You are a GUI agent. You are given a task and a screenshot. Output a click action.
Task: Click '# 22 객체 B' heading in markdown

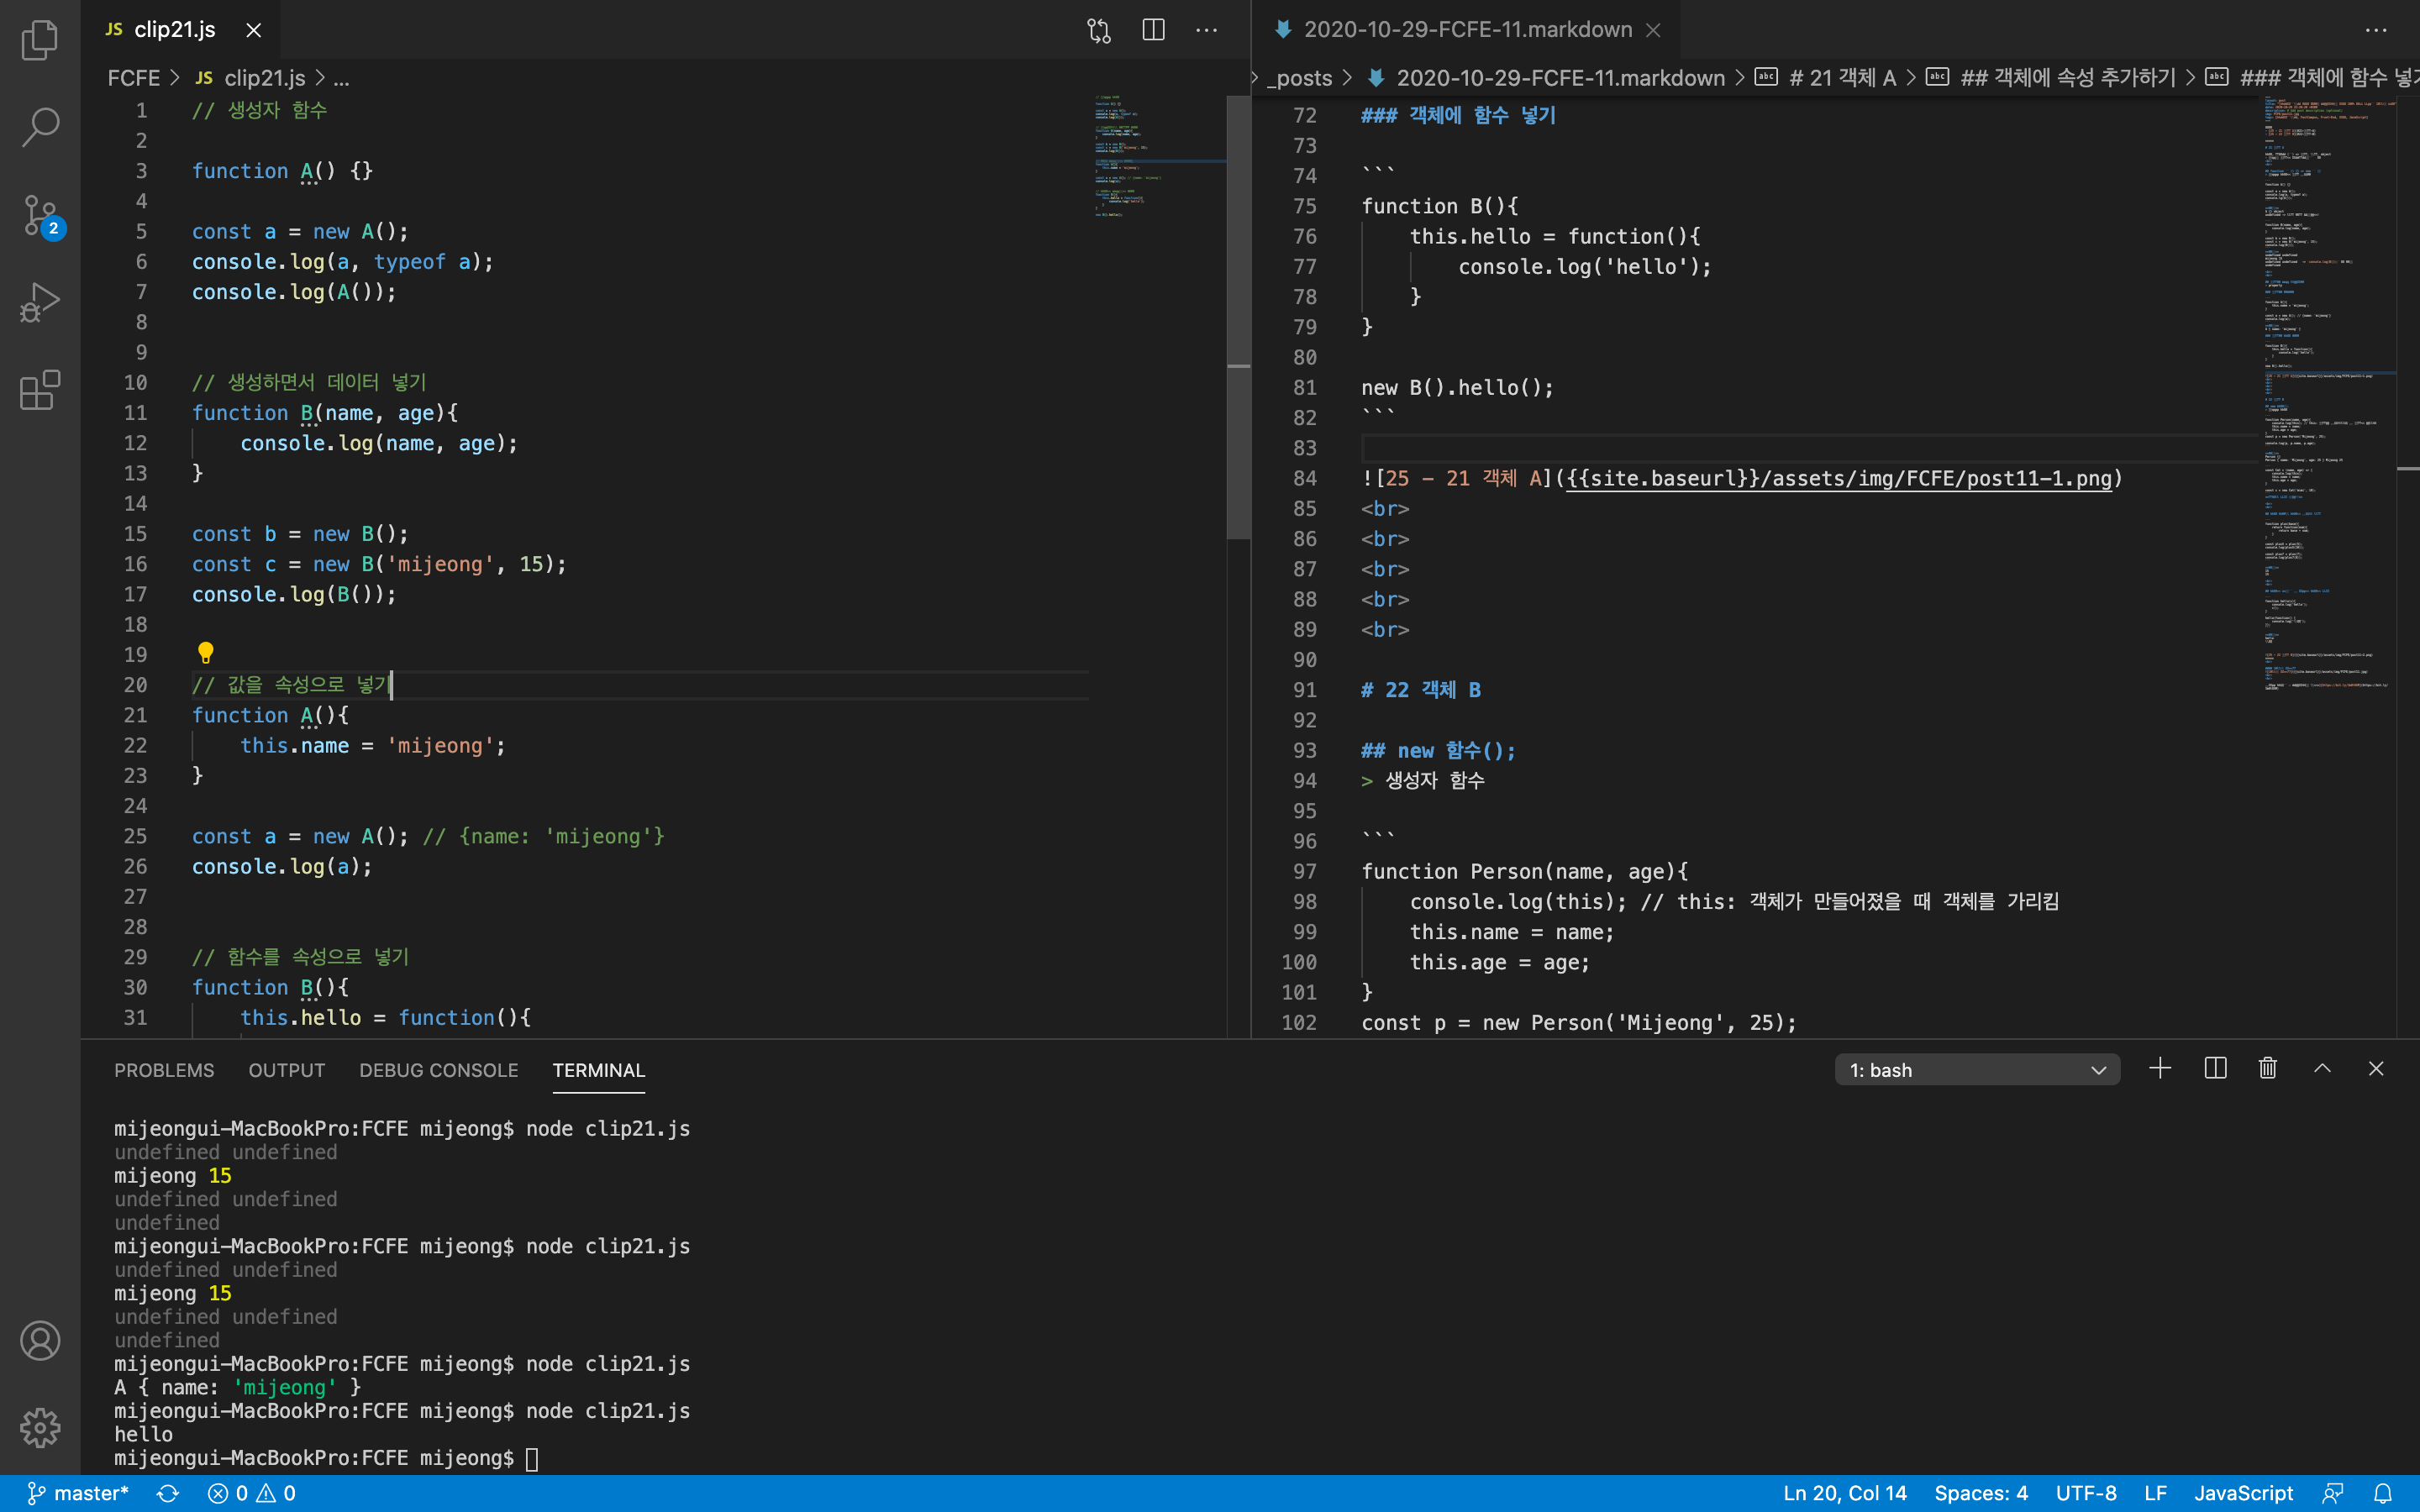(x=1421, y=690)
